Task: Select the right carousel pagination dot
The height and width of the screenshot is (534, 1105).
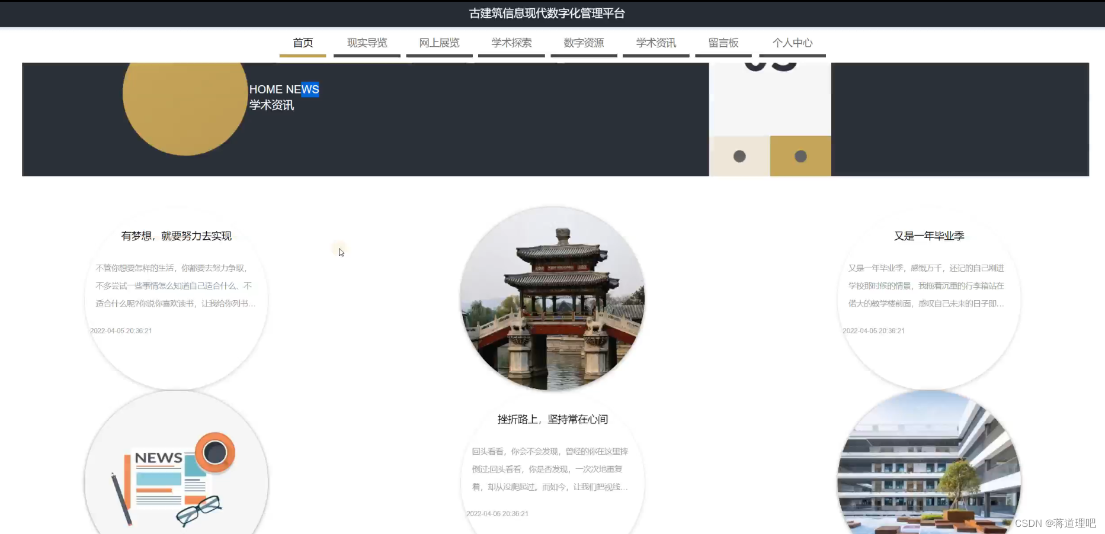Action: (x=801, y=156)
